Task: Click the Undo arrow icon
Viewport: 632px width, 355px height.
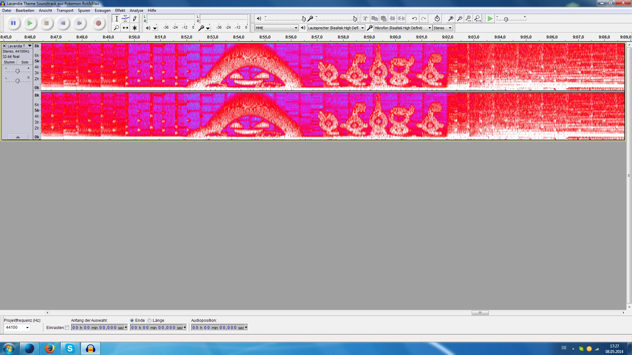Action: 414,19
